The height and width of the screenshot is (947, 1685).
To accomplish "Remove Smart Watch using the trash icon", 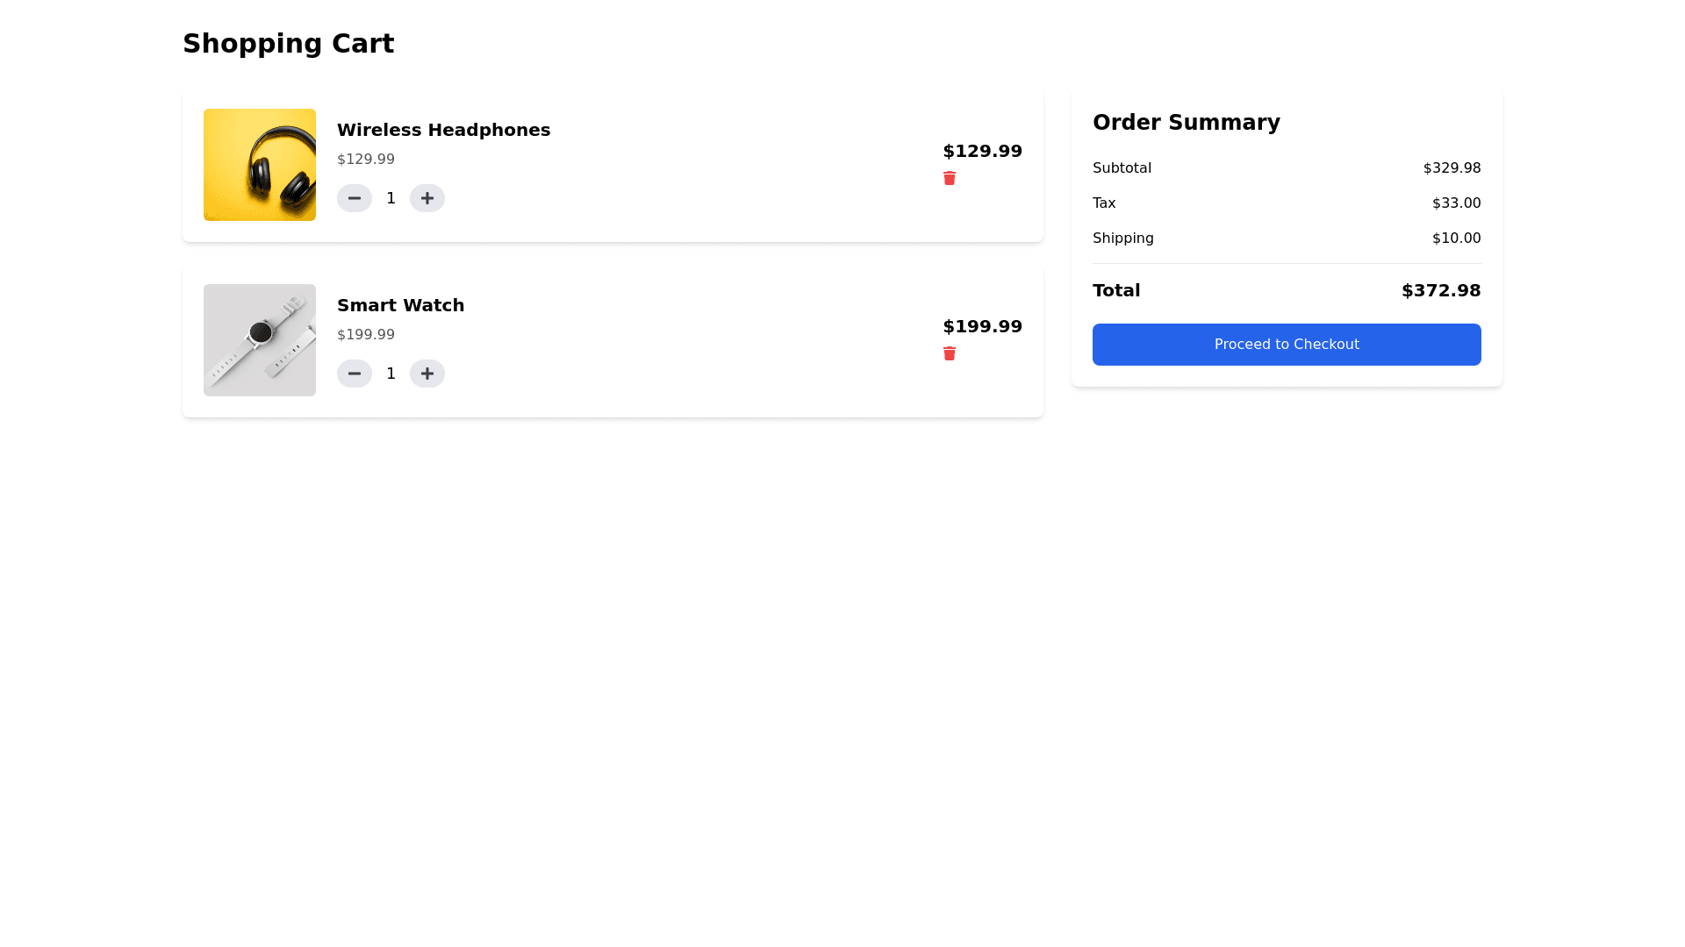I will click(x=950, y=353).
